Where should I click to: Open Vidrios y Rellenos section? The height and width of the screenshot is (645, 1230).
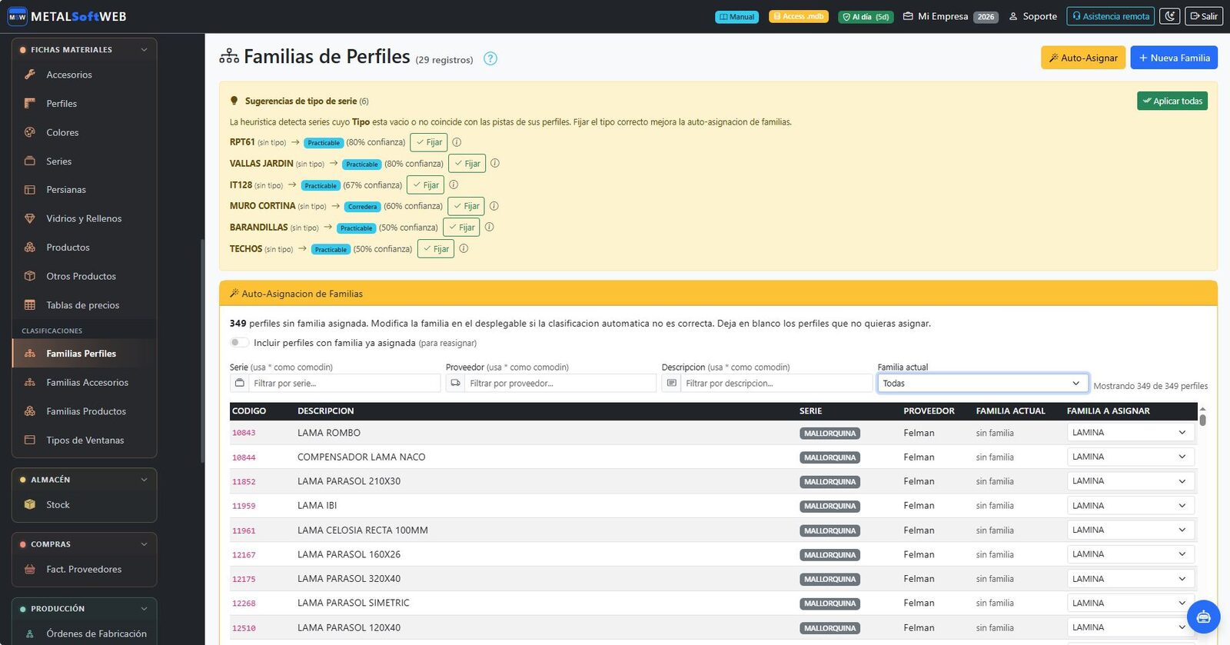85,218
